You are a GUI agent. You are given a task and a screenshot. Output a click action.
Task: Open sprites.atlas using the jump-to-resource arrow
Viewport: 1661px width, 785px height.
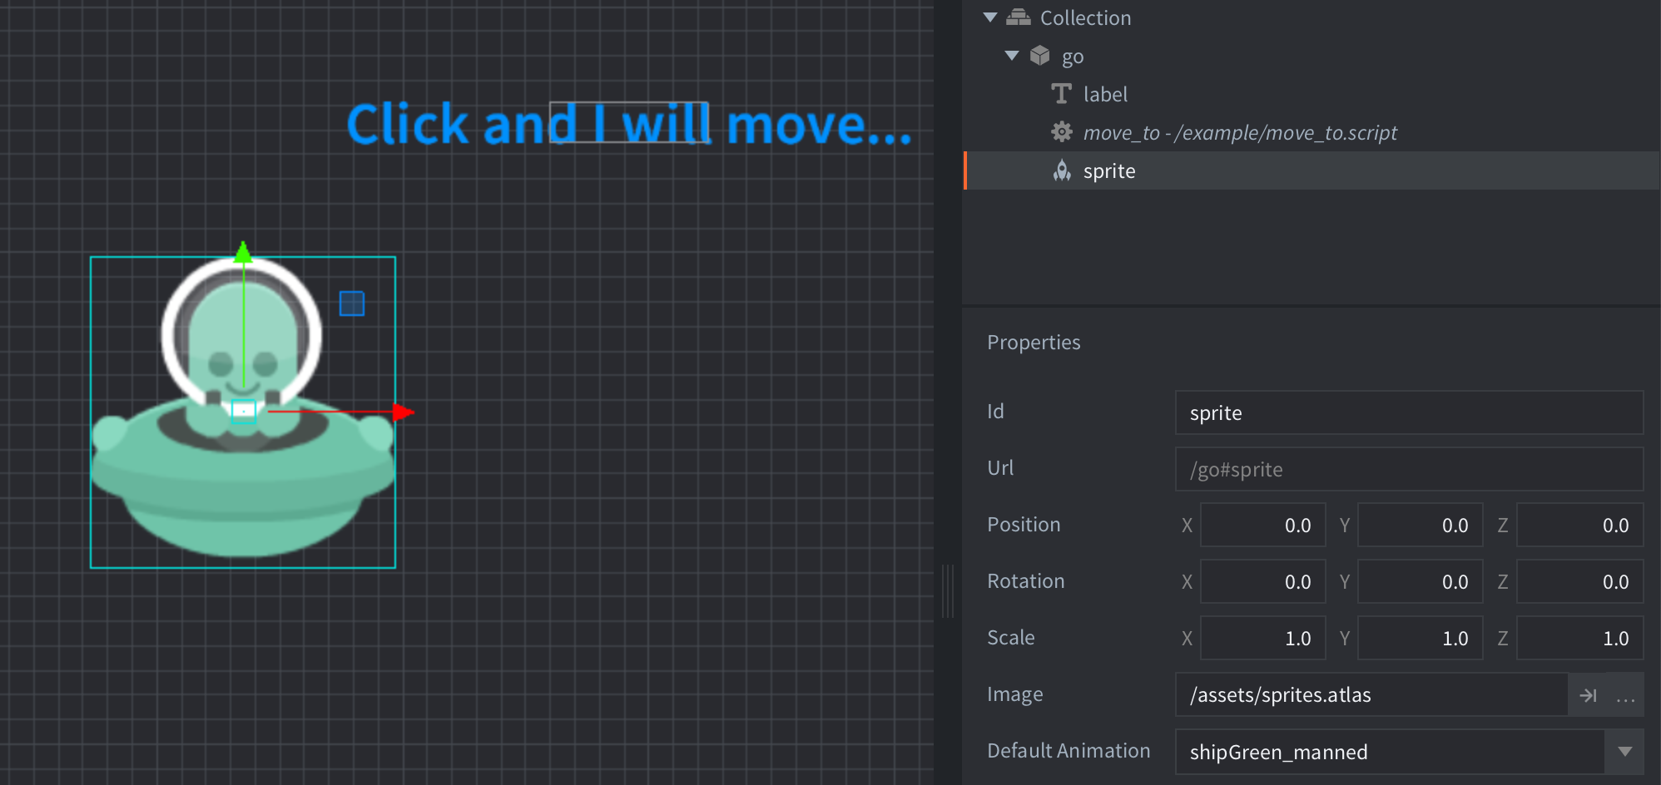[x=1589, y=694]
